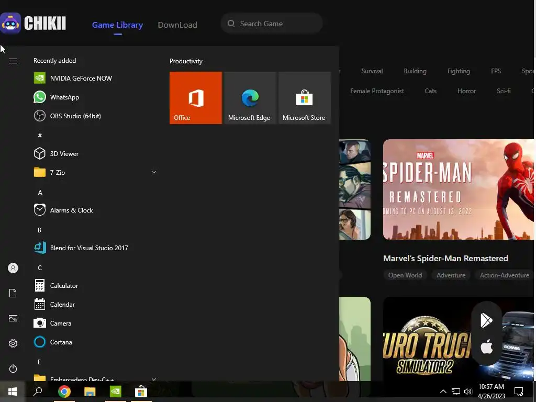Viewport: 536px width, 402px height.
Task: Launch Camera app
Action: tap(95, 323)
